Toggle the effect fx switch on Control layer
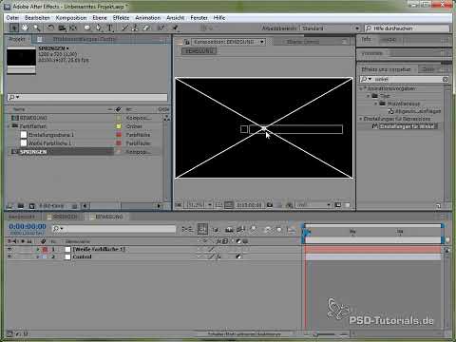Screen dimensions: 456x342 pyautogui.click(x=218, y=256)
